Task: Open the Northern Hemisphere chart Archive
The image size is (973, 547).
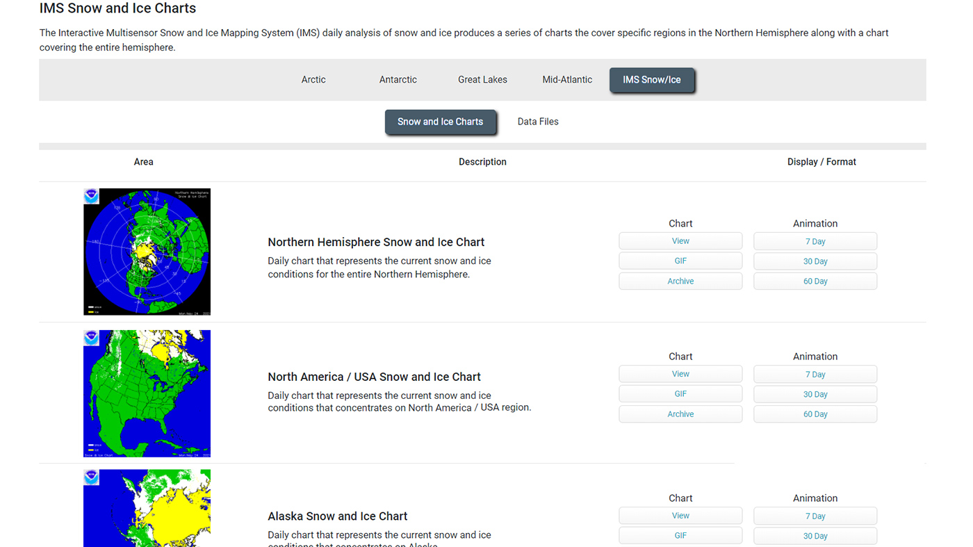Action: pyautogui.click(x=680, y=281)
